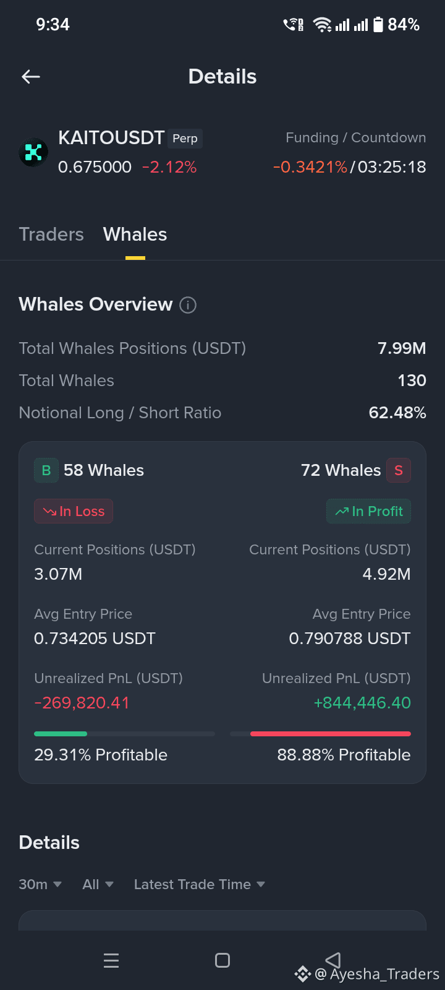Tap the battery status icon
The height and width of the screenshot is (990, 445).
[x=378, y=25]
